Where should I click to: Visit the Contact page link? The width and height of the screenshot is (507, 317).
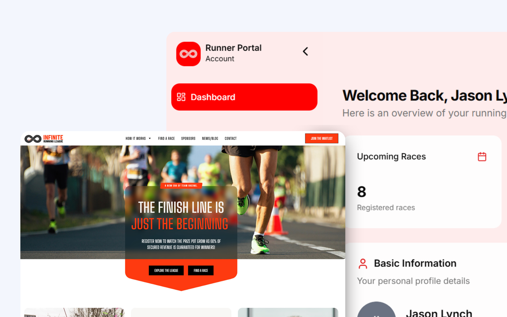click(x=231, y=139)
